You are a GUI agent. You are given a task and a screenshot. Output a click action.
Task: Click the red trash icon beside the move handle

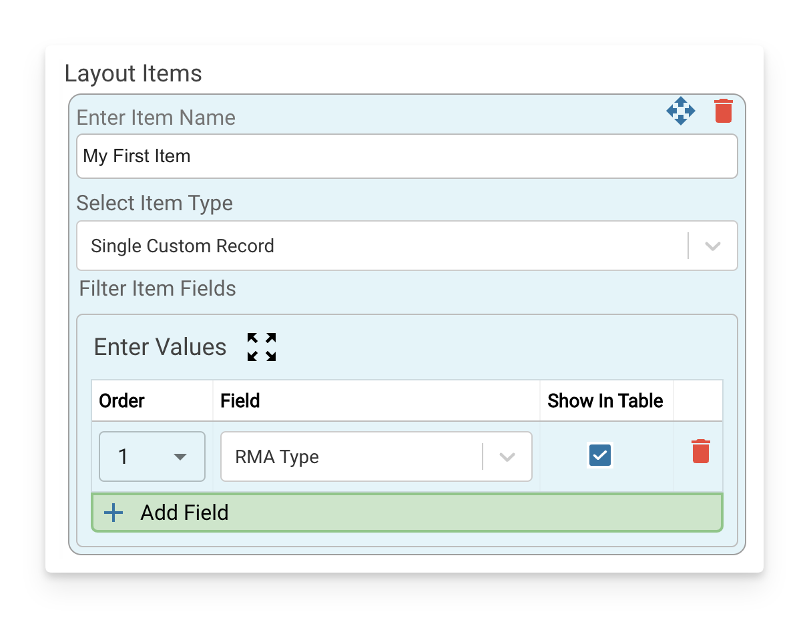[x=724, y=111]
